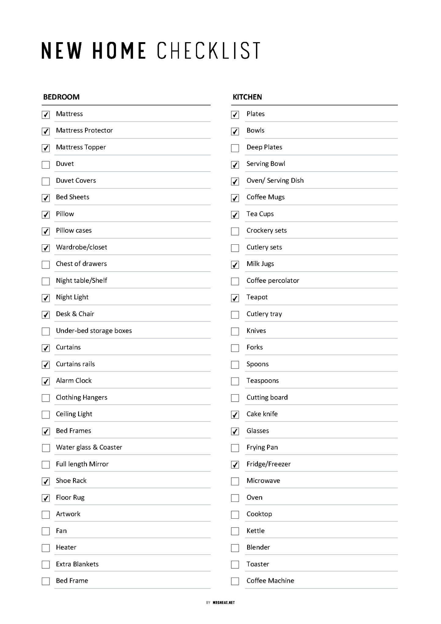Uncheck the Shoe Rack checkbox
The image size is (441, 624).
tap(46, 482)
